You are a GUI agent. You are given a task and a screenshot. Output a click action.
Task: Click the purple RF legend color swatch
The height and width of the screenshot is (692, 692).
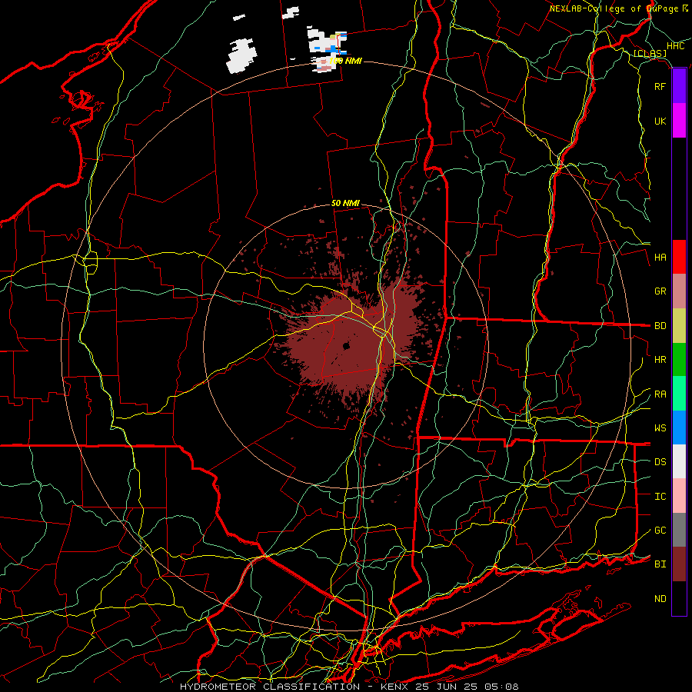click(679, 86)
